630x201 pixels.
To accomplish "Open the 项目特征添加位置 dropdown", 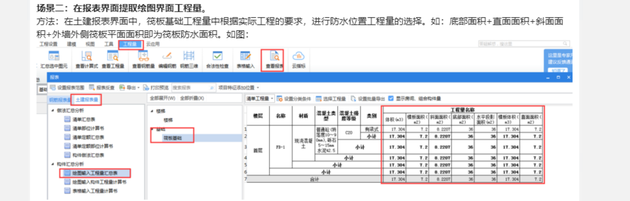I will [239, 87].
